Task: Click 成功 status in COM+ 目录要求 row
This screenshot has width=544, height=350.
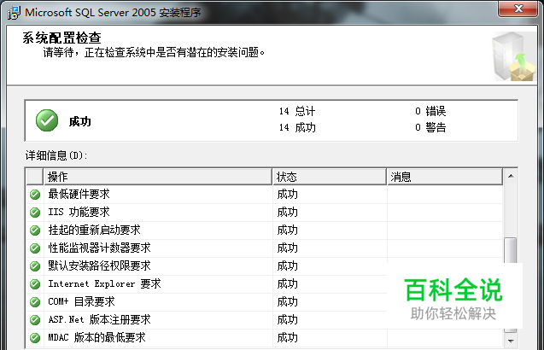Action: (287, 302)
